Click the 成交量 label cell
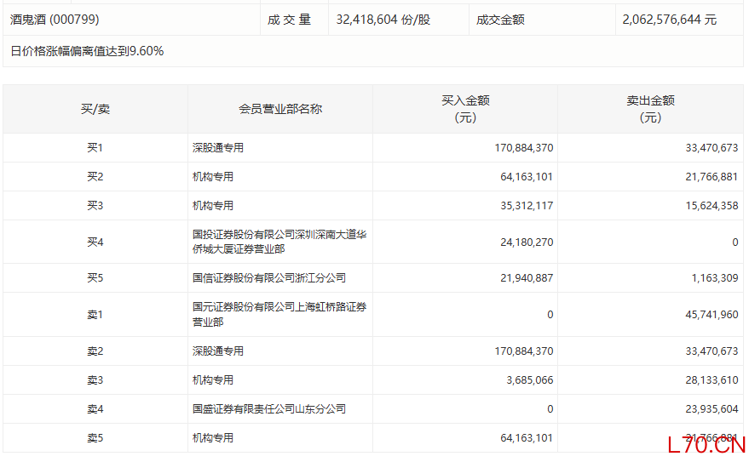This screenshot has width=749, height=462. pos(290,19)
